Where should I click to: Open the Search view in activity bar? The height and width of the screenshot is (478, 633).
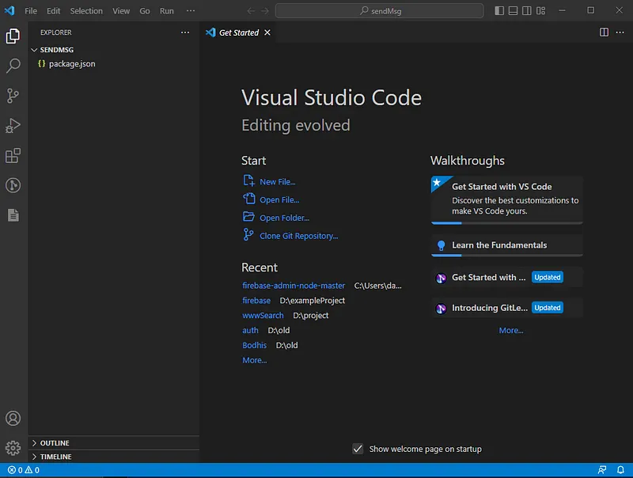pyautogui.click(x=13, y=66)
